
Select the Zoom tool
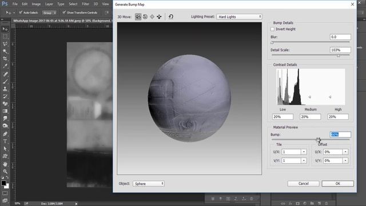[5, 172]
